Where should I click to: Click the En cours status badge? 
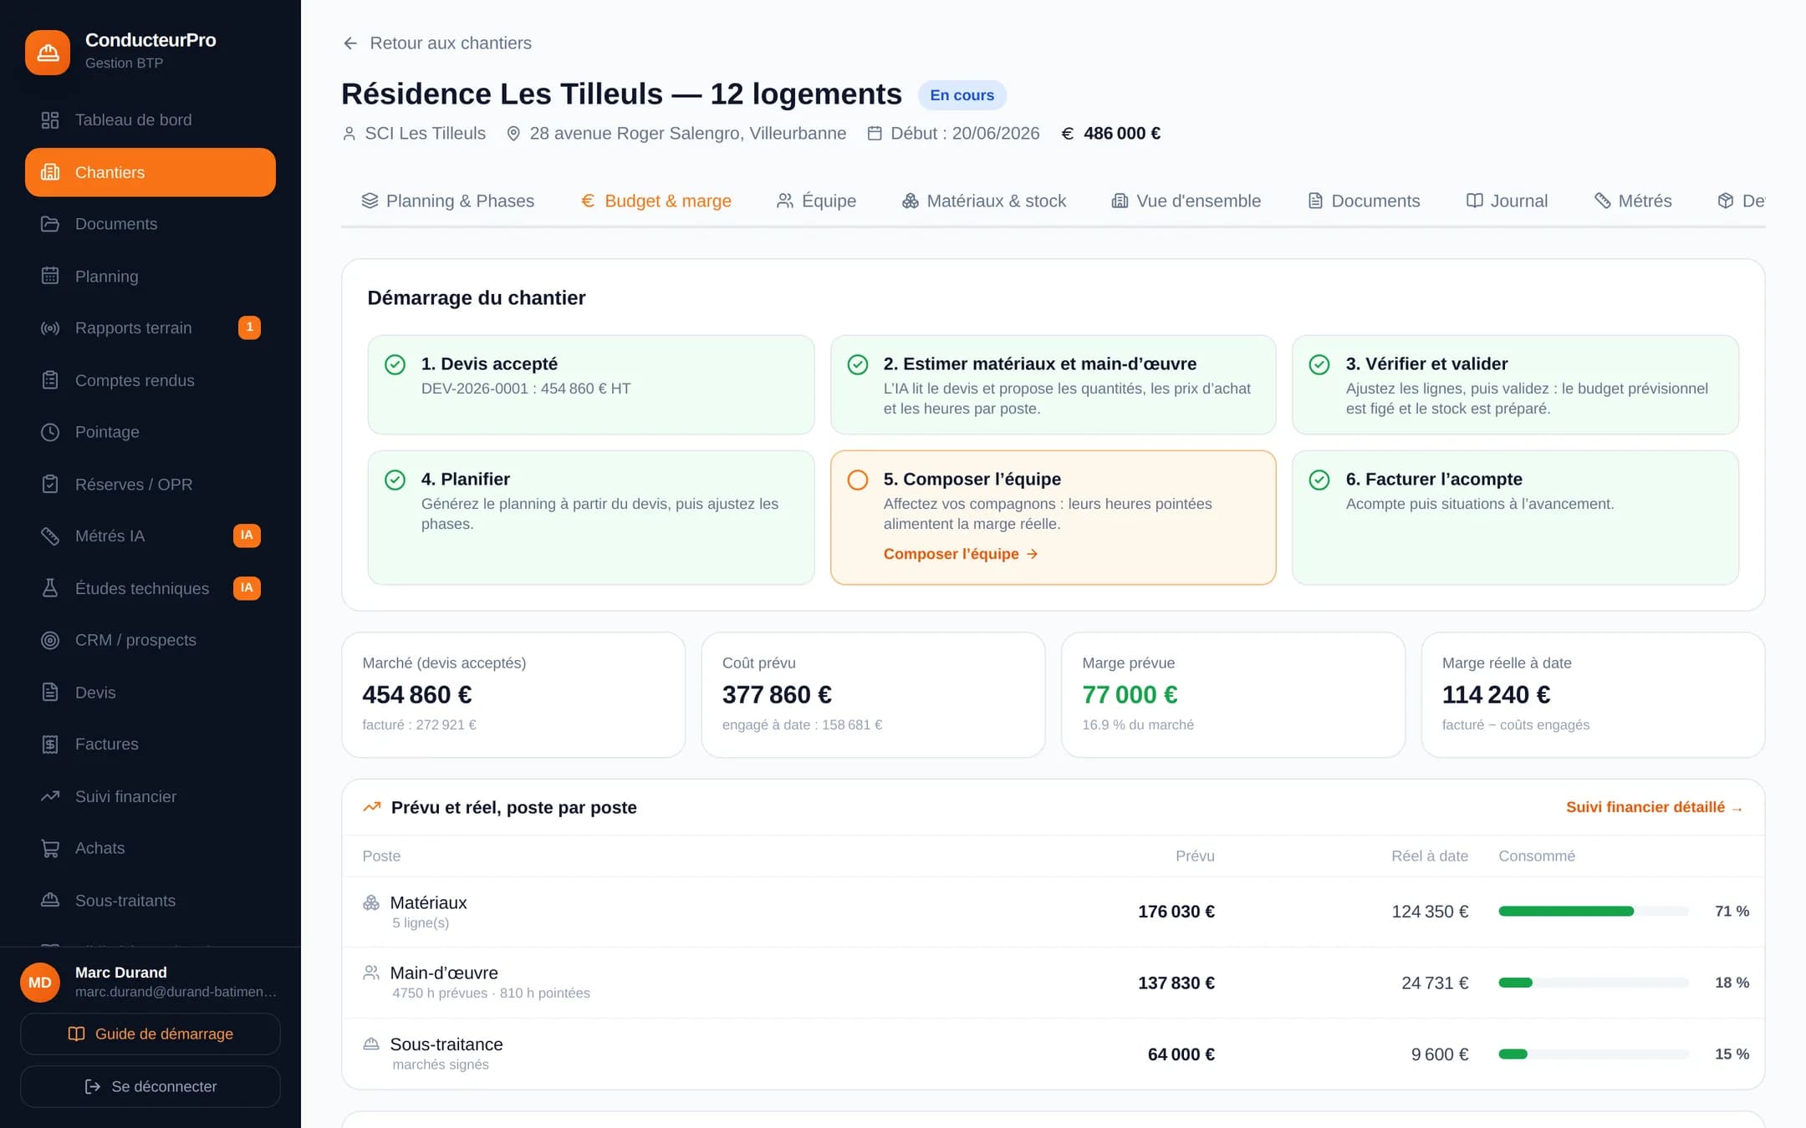pyautogui.click(x=962, y=95)
